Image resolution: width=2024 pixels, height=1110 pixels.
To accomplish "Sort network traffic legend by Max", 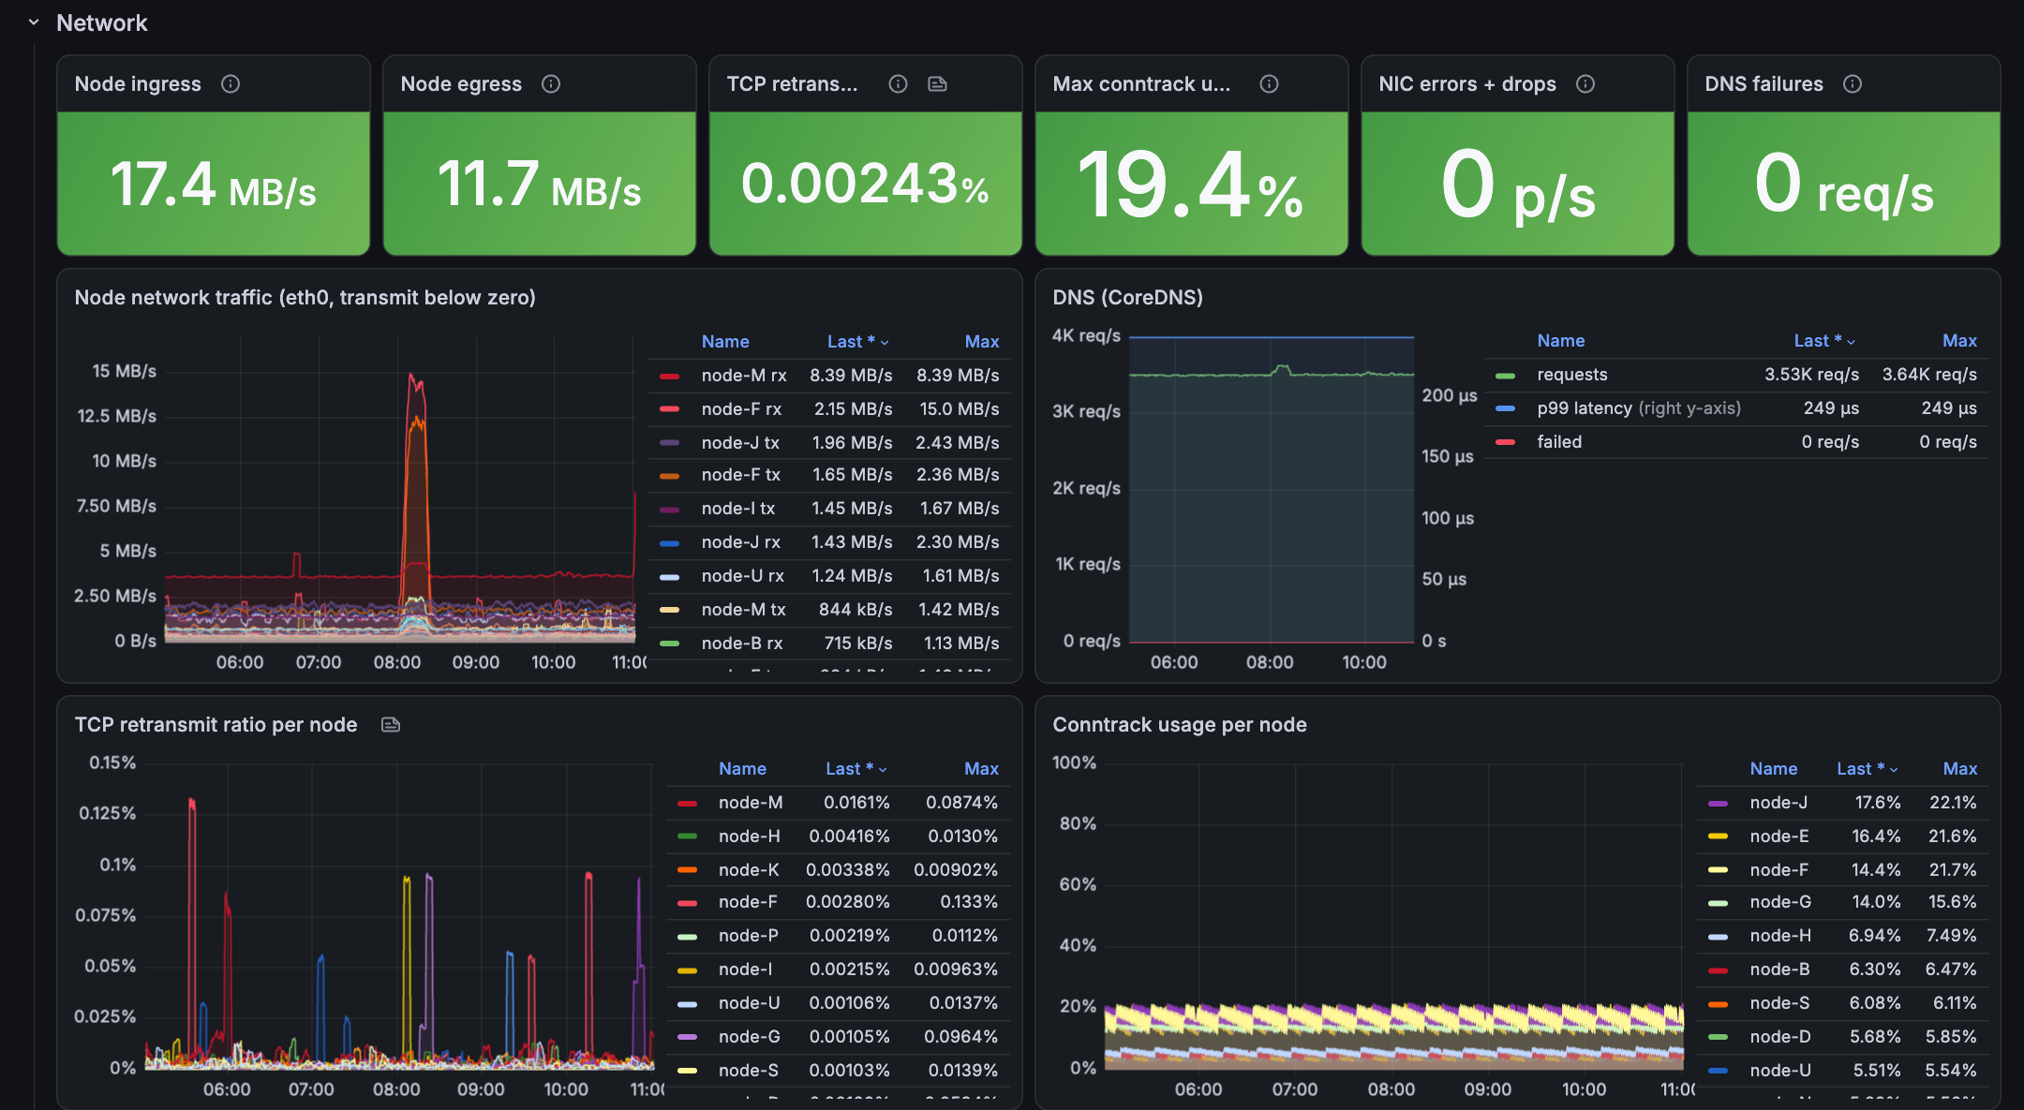I will pos(982,342).
